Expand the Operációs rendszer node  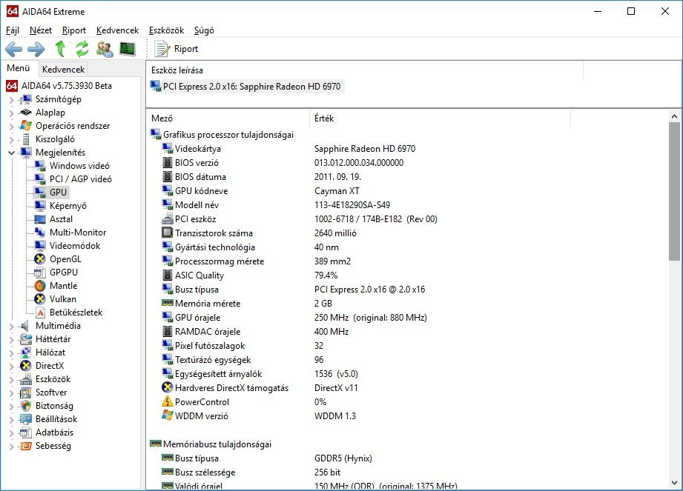tap(11, 127)
